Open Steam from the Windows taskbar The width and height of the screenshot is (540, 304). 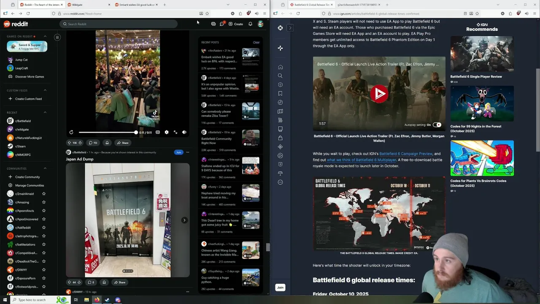107,300
